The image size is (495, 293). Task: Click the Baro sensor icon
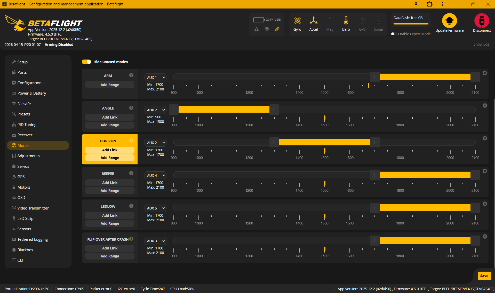pyautogui.click(x=346, y=21)
